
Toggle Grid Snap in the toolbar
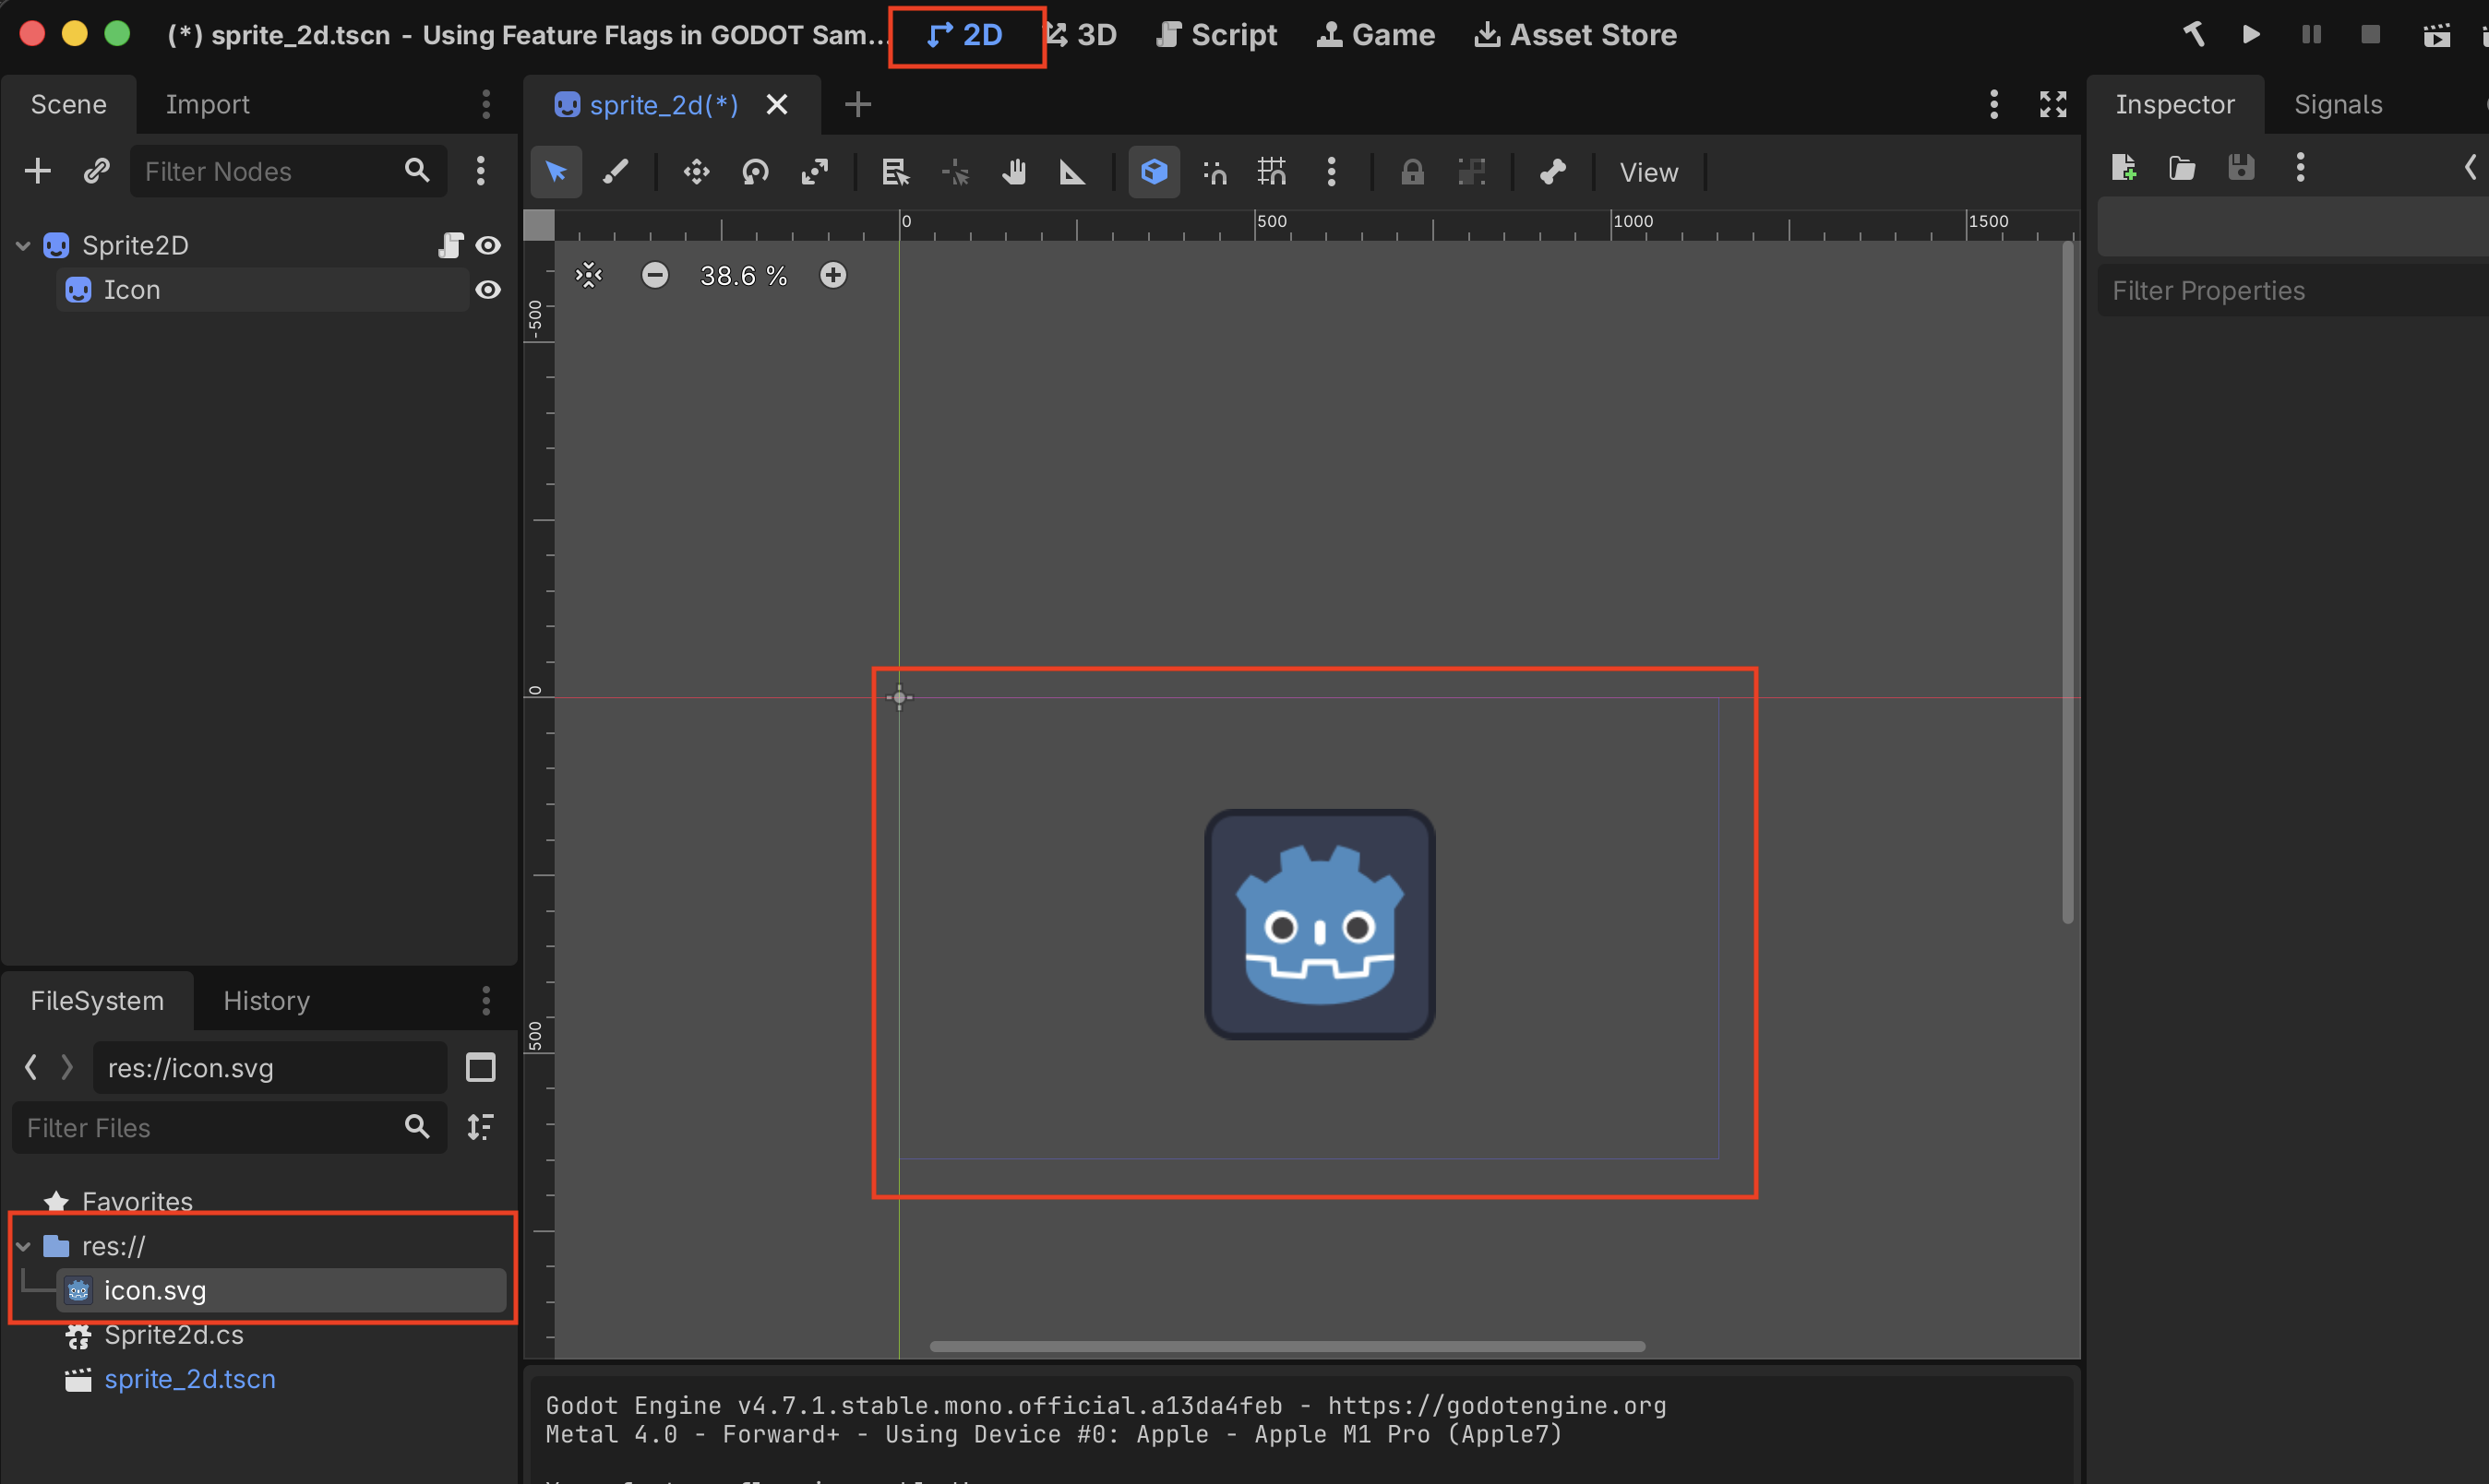click(1273, 172)
